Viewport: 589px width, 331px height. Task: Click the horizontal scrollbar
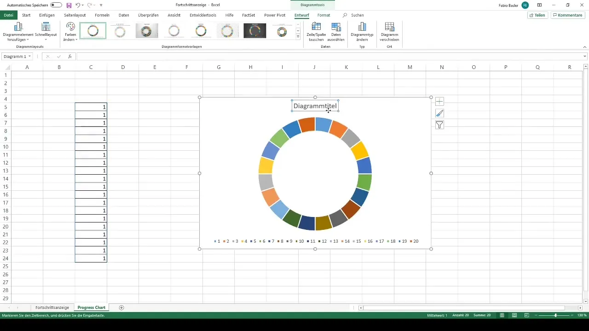coord(464,308)
